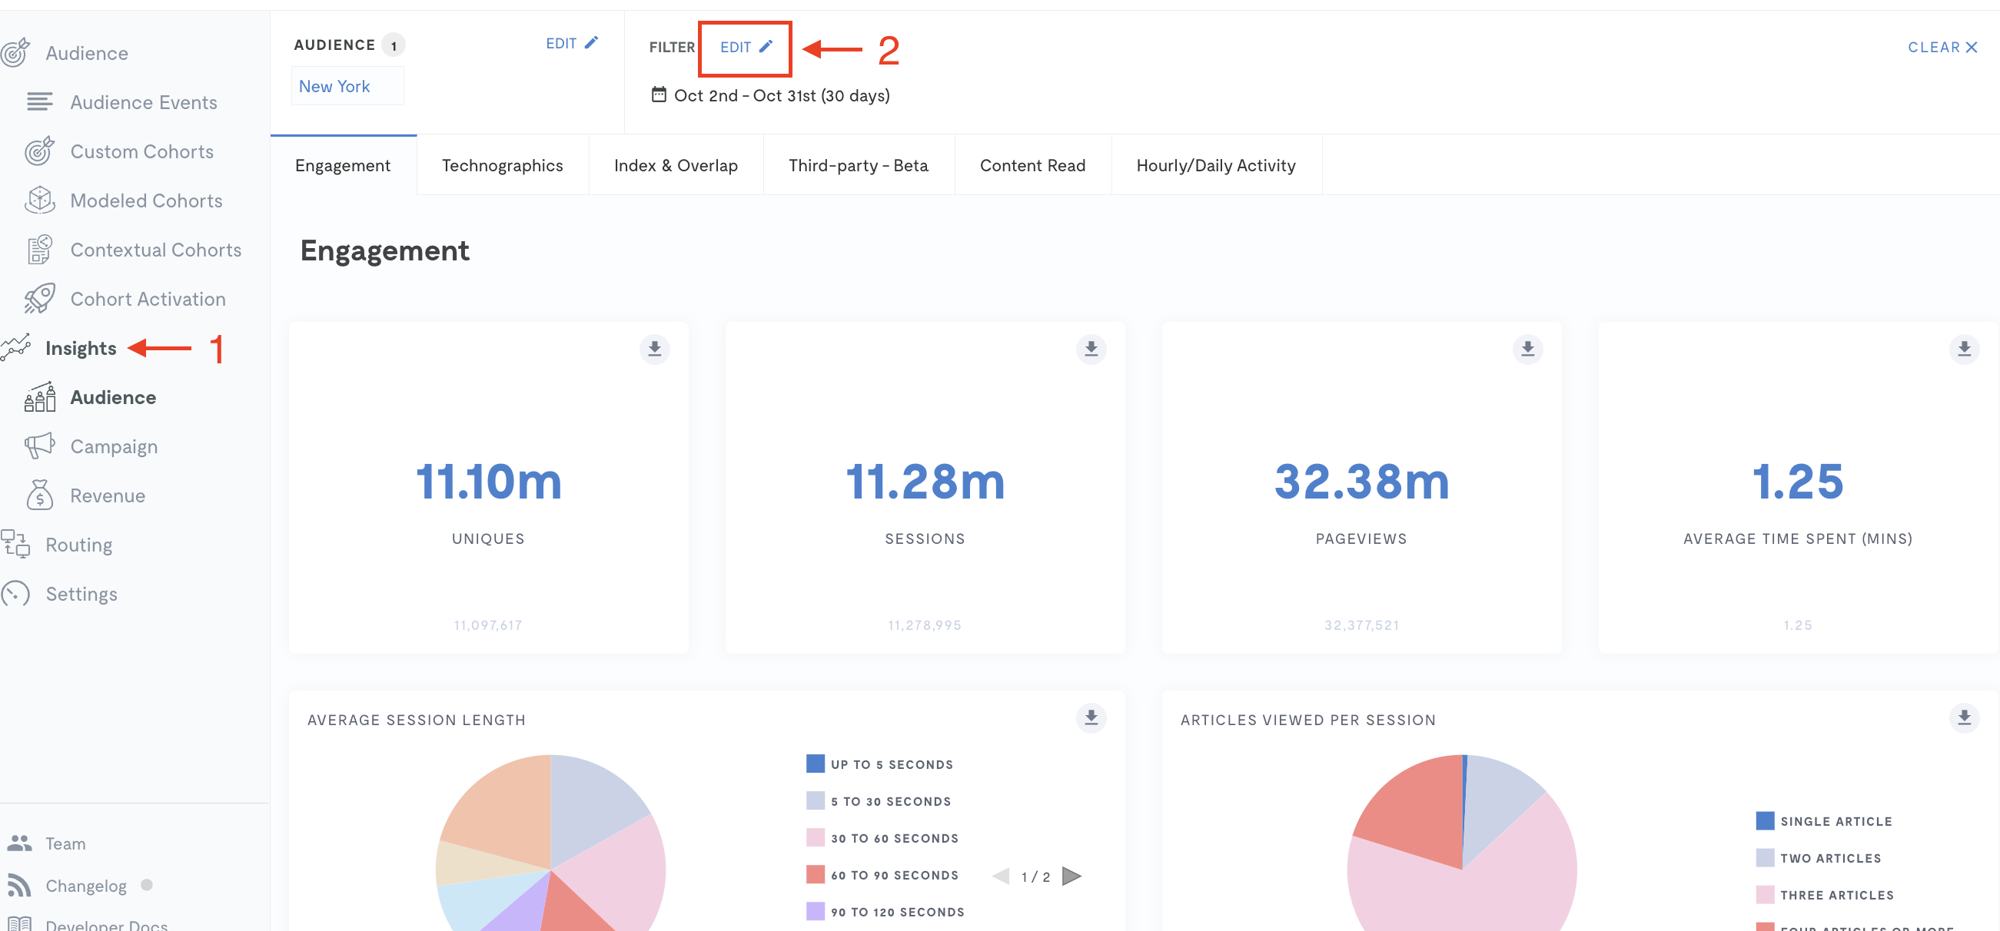
Task: Click the New York audience chip
Action: (x=347, y=86)
